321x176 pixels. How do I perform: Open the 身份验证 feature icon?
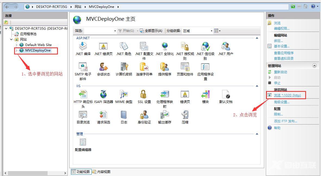[144, 115]
